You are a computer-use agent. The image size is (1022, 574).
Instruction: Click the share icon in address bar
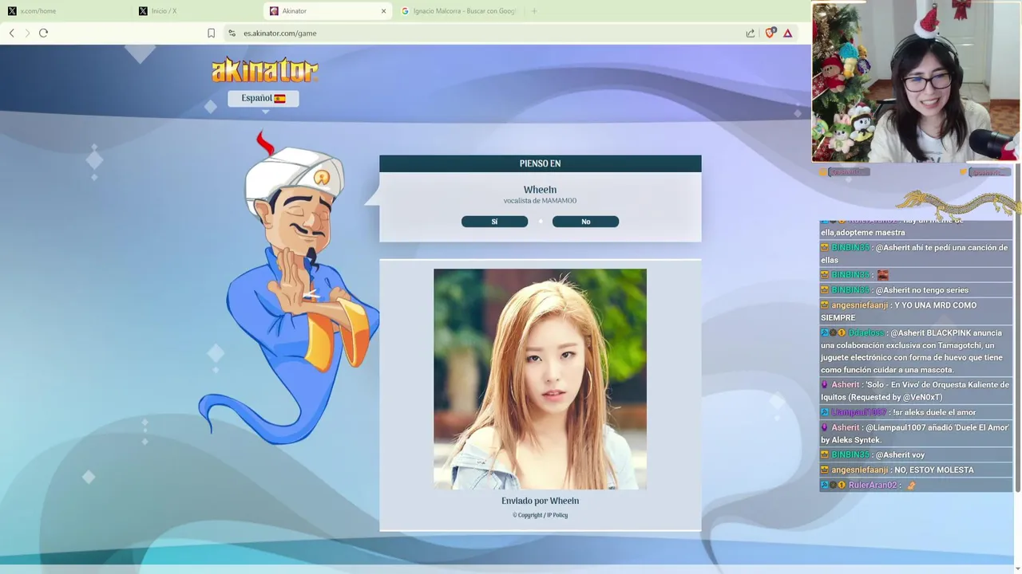[x=751, y=33]
